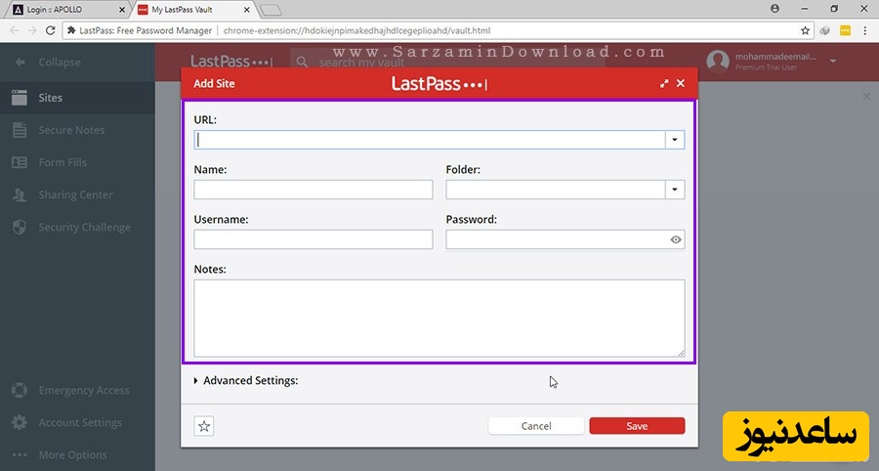Viewport: 879px width, 471px height.
Task: Open Sharing Center in the sidebar
Action: point(75,195)
